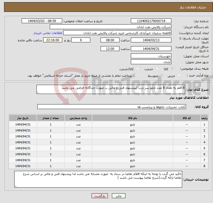This screenshot has width=213, height=203.
Task: Open اطلاعات تماس خریدار link
Action: [x=48, y=33]
